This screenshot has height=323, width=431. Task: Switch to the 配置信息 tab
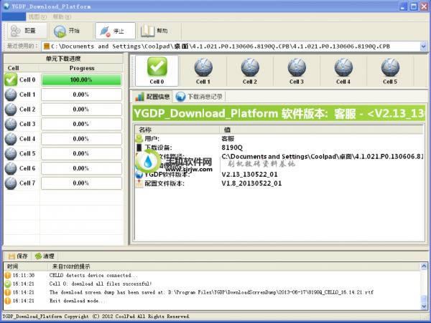pyautogui.click(x=152, y=96)
